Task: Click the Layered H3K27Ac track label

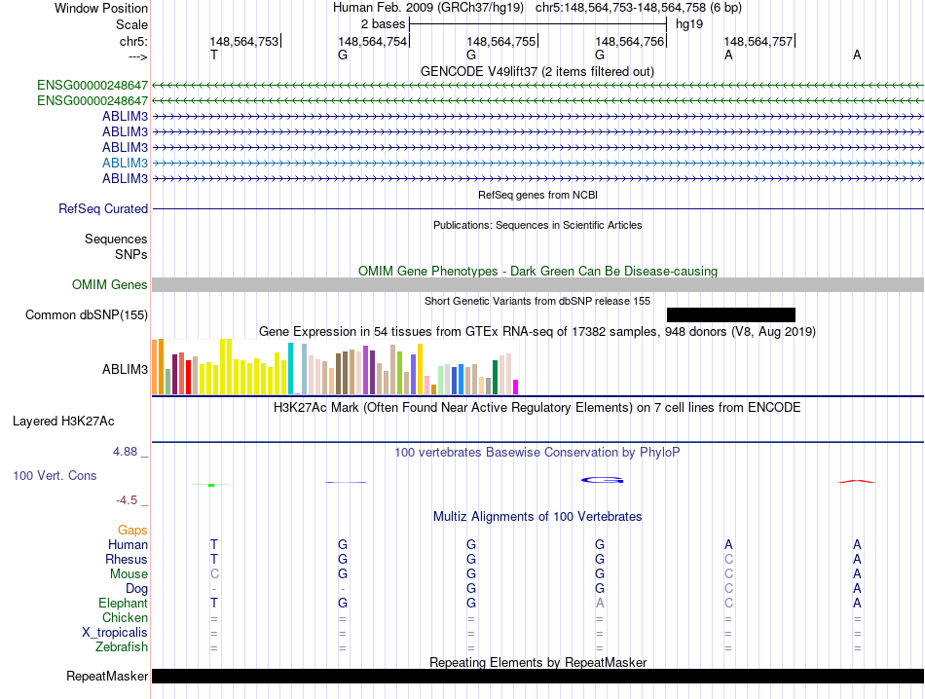Action: pyautogui.click(x=63, y=422)
